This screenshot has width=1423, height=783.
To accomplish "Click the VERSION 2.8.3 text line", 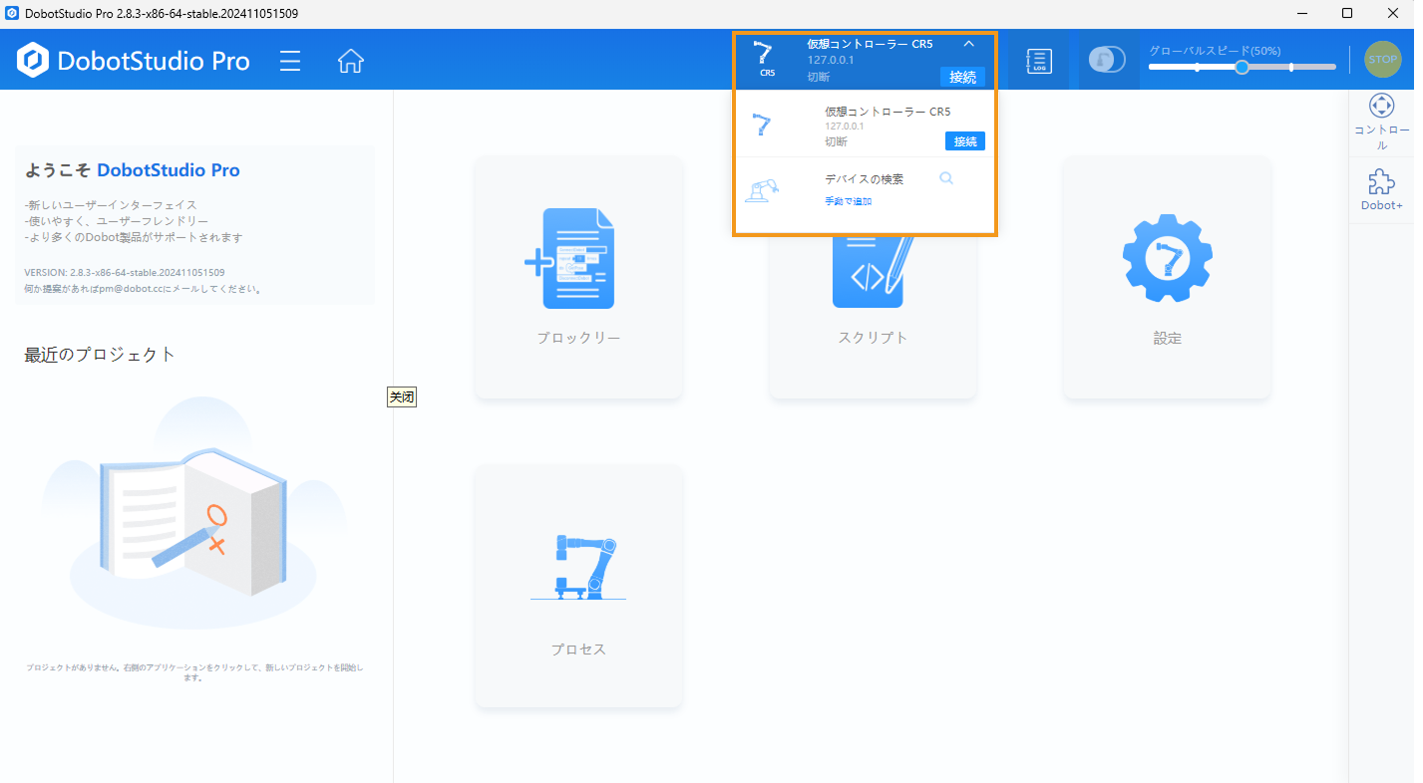I will [x=125, y=272].
